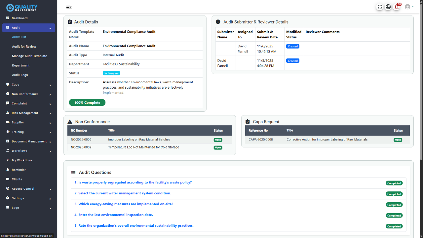Viewport: 423px width, 238px height.
Task: Open the user profile avatar dropdown
Action: [x=409, y=7]
